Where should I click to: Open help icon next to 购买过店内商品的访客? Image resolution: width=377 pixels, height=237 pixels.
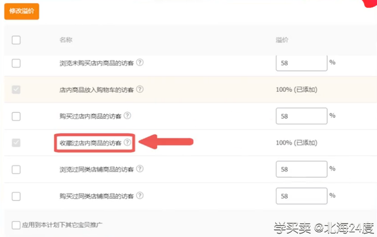pos(127,116)
